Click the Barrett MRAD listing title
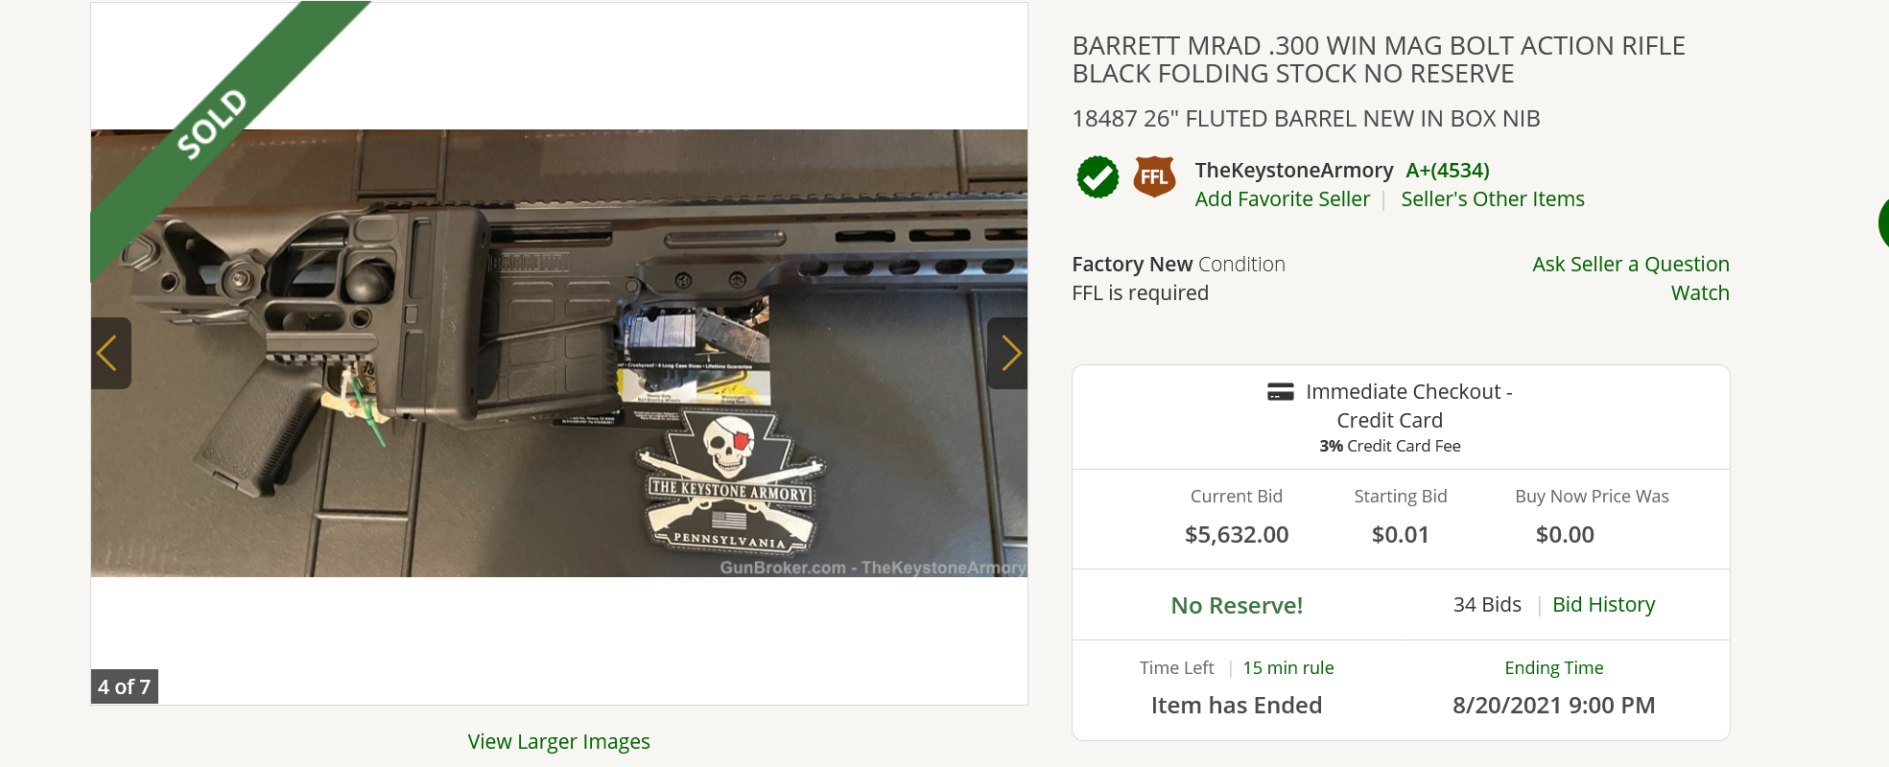This screenshot has width=1889, height=767. click(x=1378, y=59)
